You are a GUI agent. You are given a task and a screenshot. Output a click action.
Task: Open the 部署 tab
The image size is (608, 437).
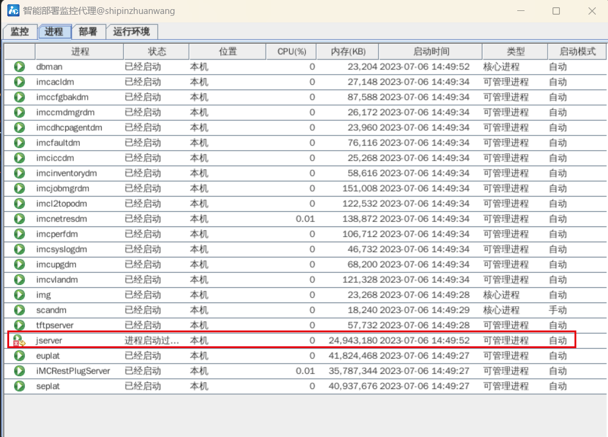(x=88, y=32)
